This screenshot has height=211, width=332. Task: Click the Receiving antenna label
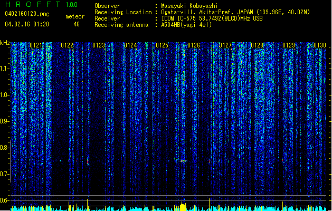[x=121, y=25]
